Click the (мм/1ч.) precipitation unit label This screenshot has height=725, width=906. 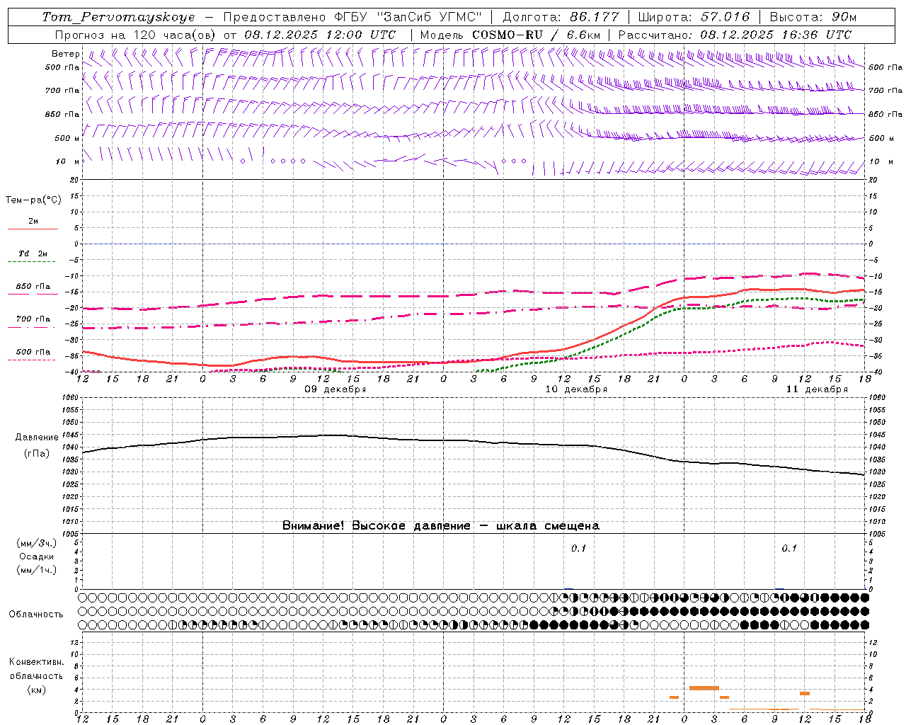tap(37, 570)
